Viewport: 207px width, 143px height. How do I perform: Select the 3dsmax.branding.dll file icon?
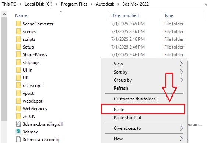18,124
